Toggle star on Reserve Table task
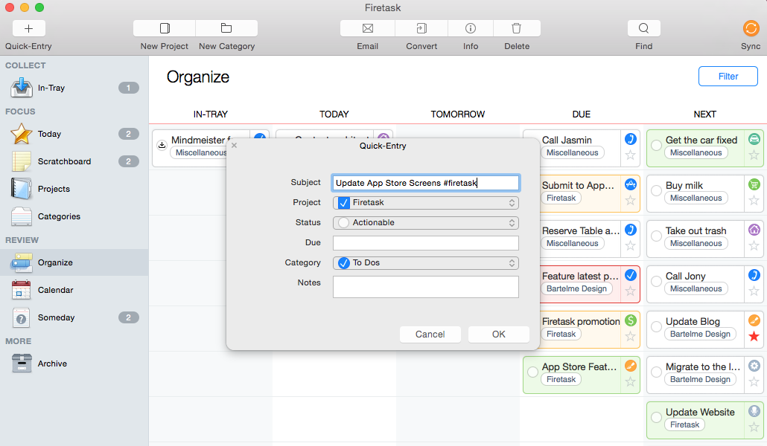The width and height of the screenshot is (767, 446). pos(631,246)
